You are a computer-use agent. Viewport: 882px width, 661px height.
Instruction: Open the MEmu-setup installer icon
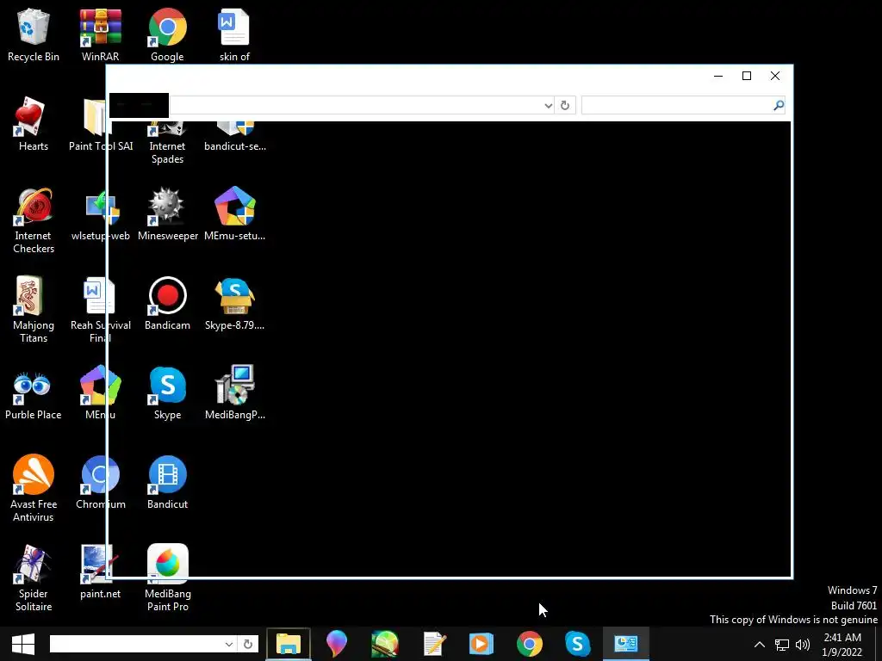click(234, 213)
